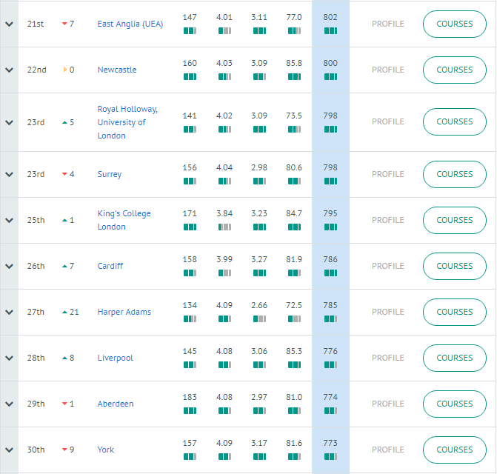Expand the King's College London row chevron

coord(9,220)
